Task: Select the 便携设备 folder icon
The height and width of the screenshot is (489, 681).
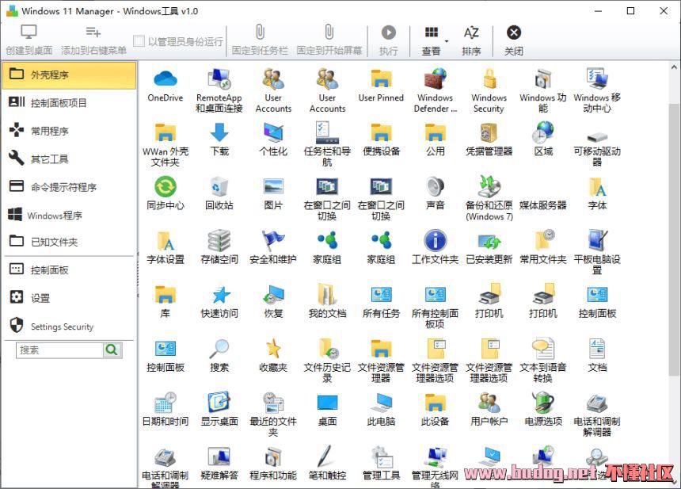Action: pos(381,132)
